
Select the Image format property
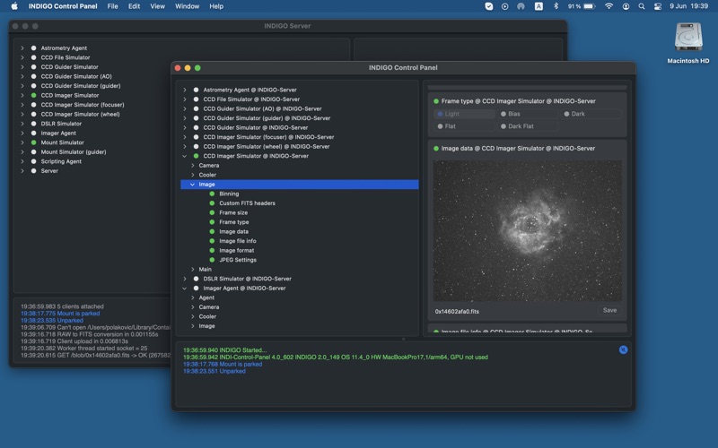tap(237, 251)
